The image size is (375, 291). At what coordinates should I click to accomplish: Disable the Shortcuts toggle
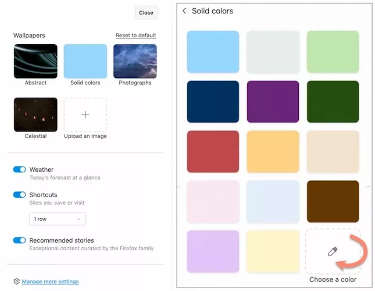(x=19, y=194)
